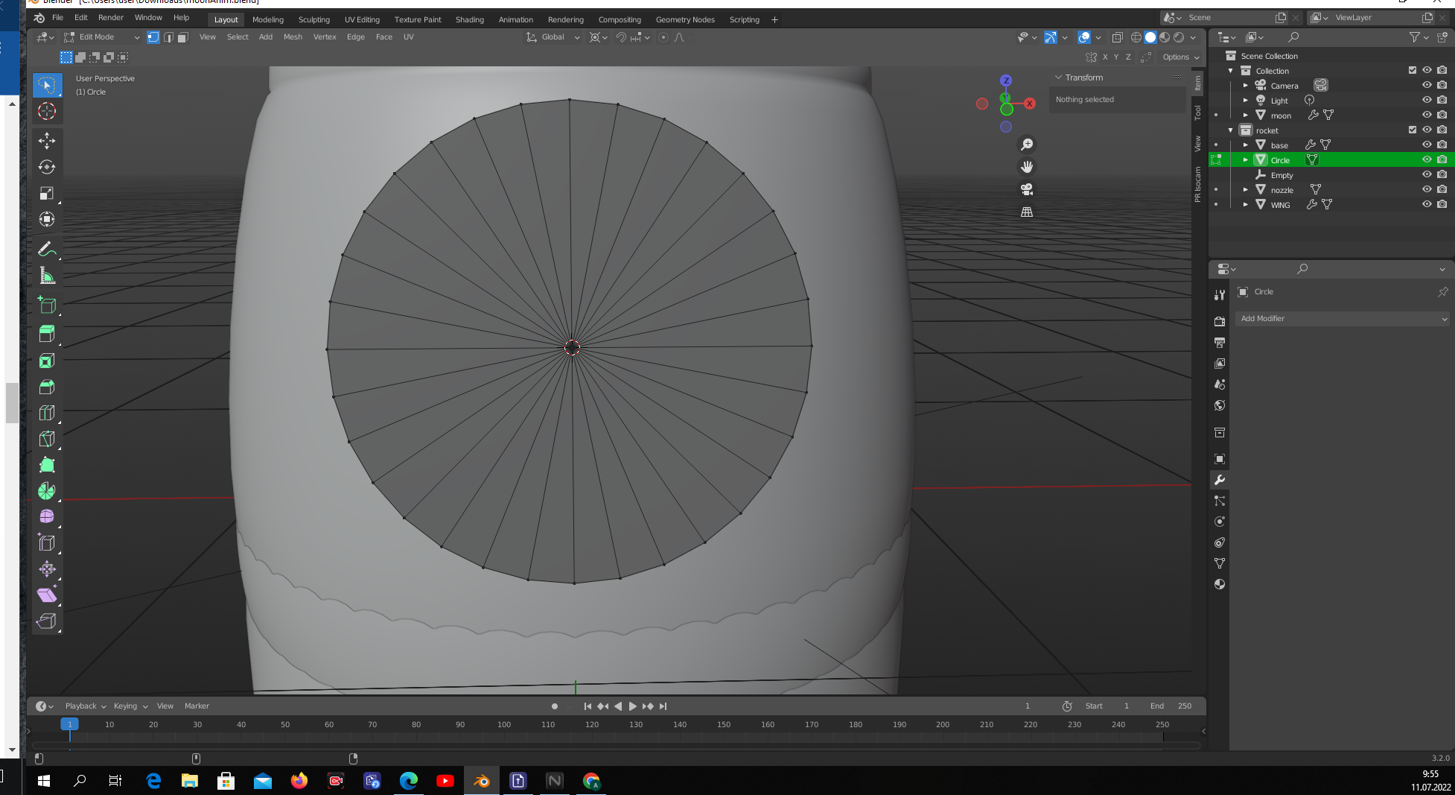This screenshot has height=795, width=1455.
Task: Collapse the rocket collection
Action: click(1231, 130)
